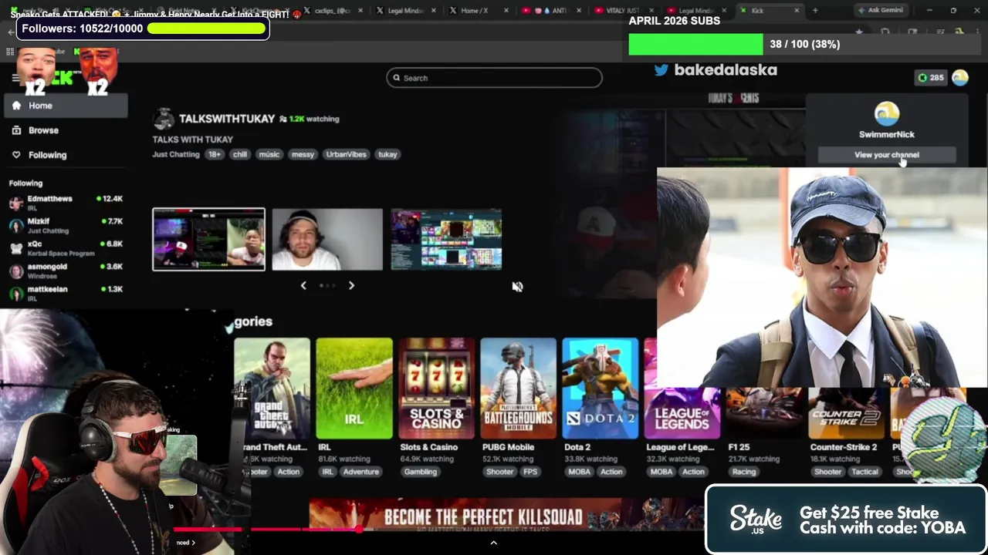988x555 pixels.
Task: Select the tukay tag
Action: (x=387, y=154)
